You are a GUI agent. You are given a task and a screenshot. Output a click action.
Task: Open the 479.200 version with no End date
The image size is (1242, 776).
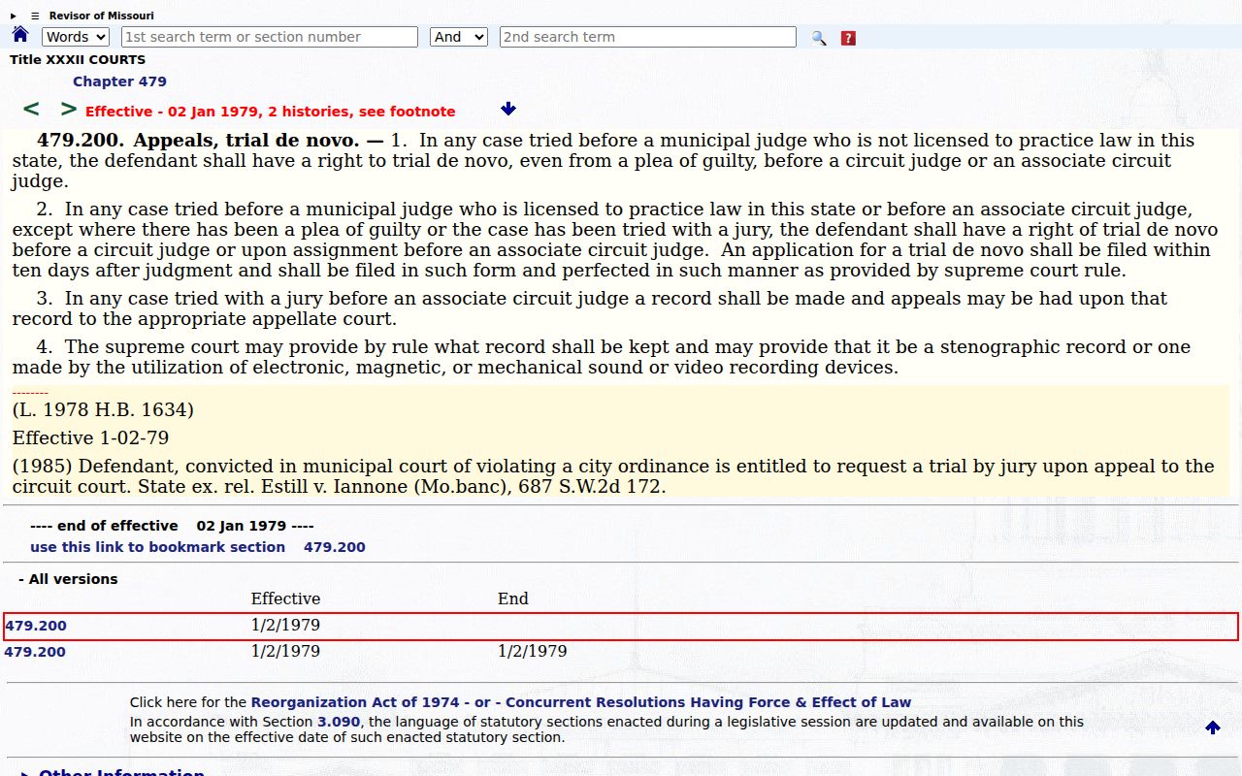coord(36,626)
